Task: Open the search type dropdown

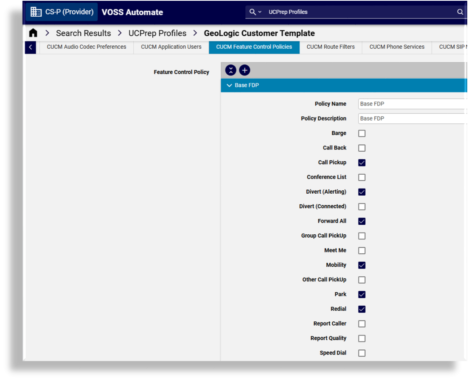Action: pos(255,12)
